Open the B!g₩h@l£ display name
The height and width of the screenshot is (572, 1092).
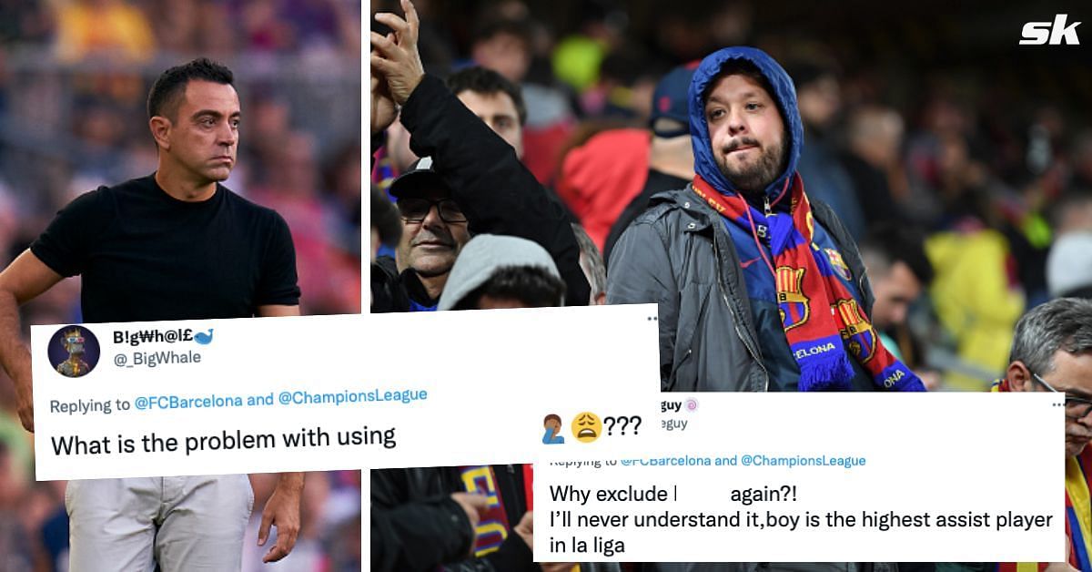click(152, 337)
